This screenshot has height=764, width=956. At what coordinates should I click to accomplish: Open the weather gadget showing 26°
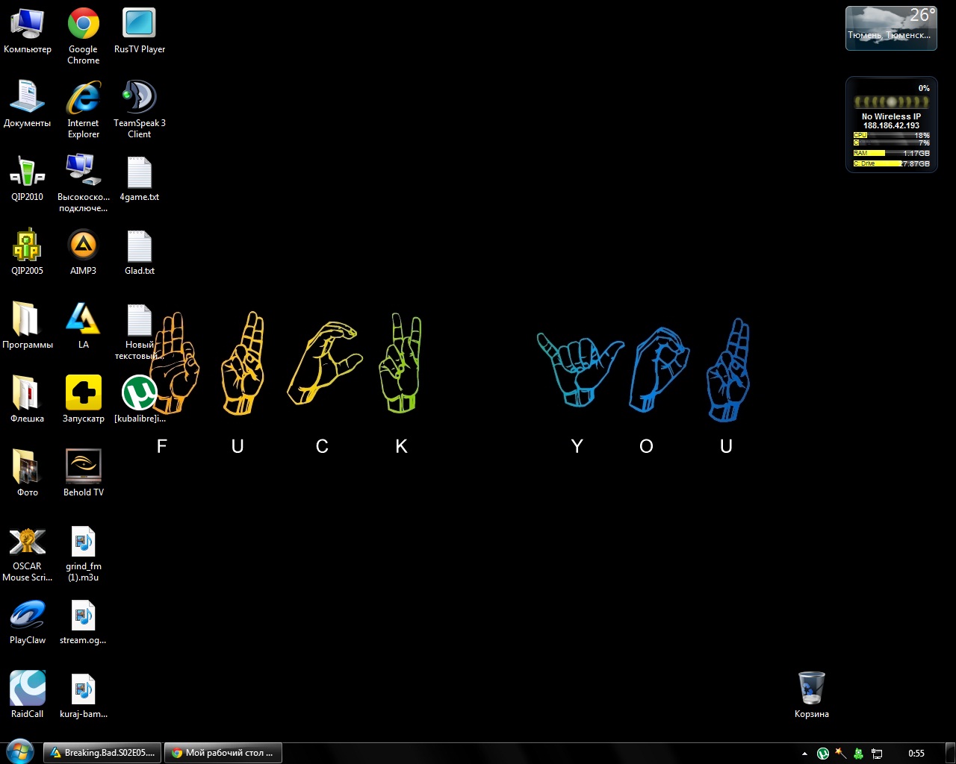(890, 28)
